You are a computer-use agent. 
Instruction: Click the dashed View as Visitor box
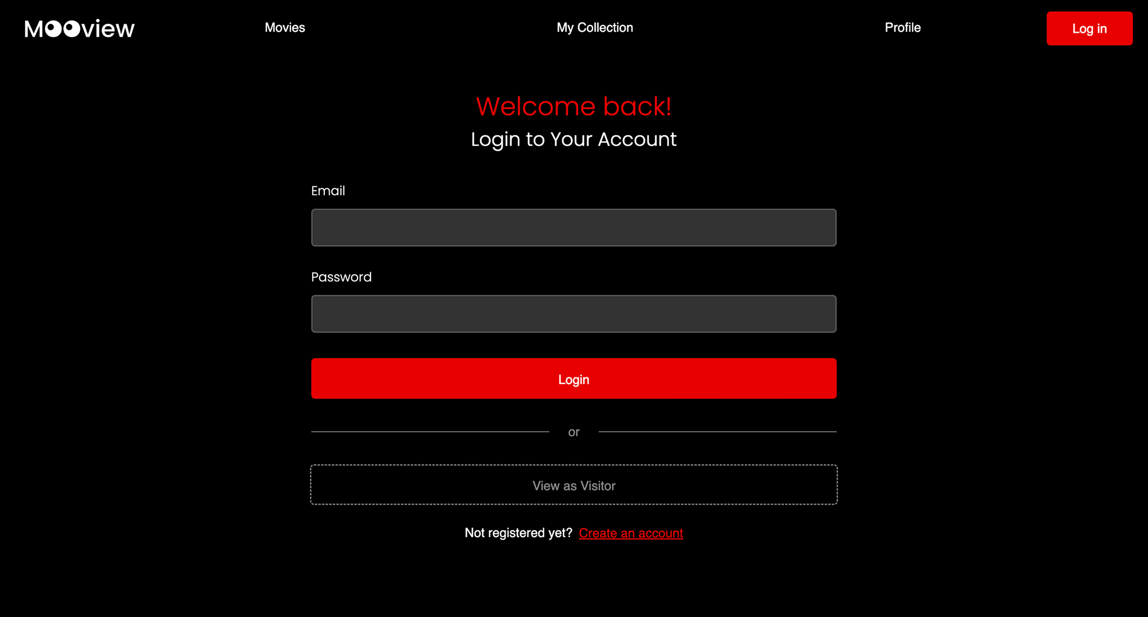coord(574,485)
